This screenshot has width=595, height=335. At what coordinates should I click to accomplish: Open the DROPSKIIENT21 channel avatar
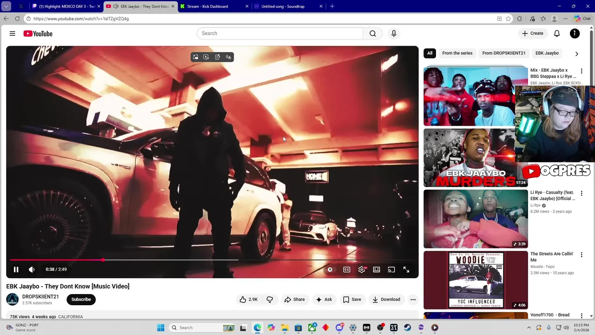coord(13,300)
